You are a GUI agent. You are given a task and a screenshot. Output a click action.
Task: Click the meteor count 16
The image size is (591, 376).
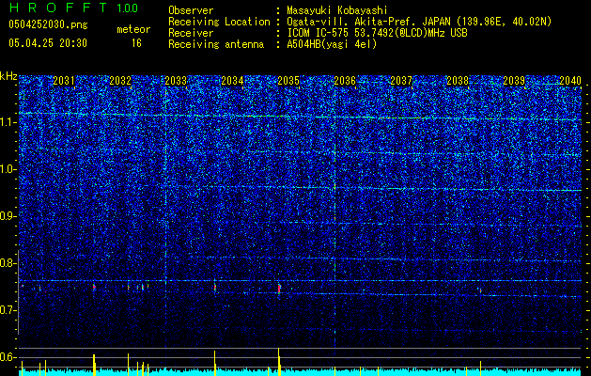[136, 43]
